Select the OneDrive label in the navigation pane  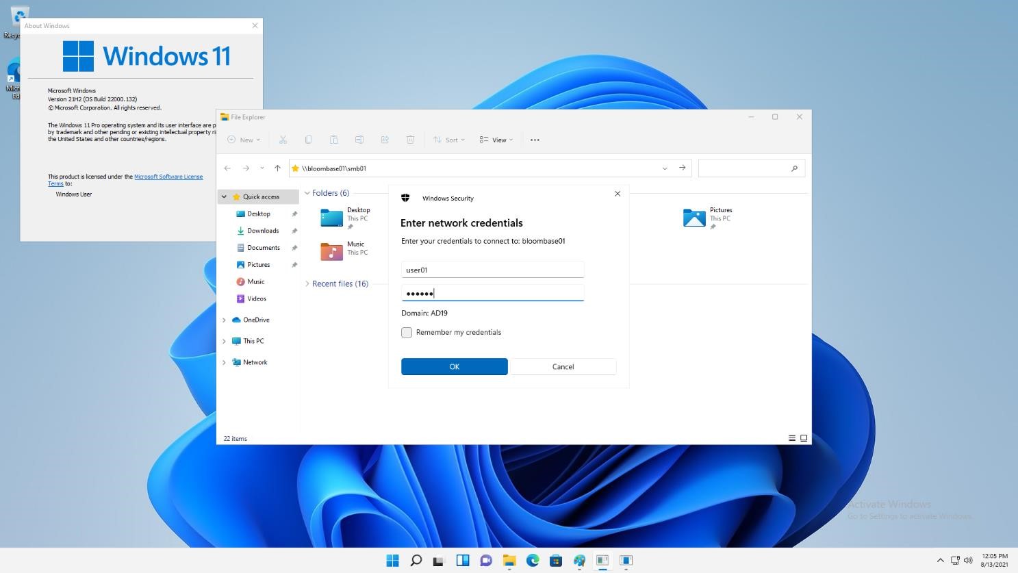256,320
